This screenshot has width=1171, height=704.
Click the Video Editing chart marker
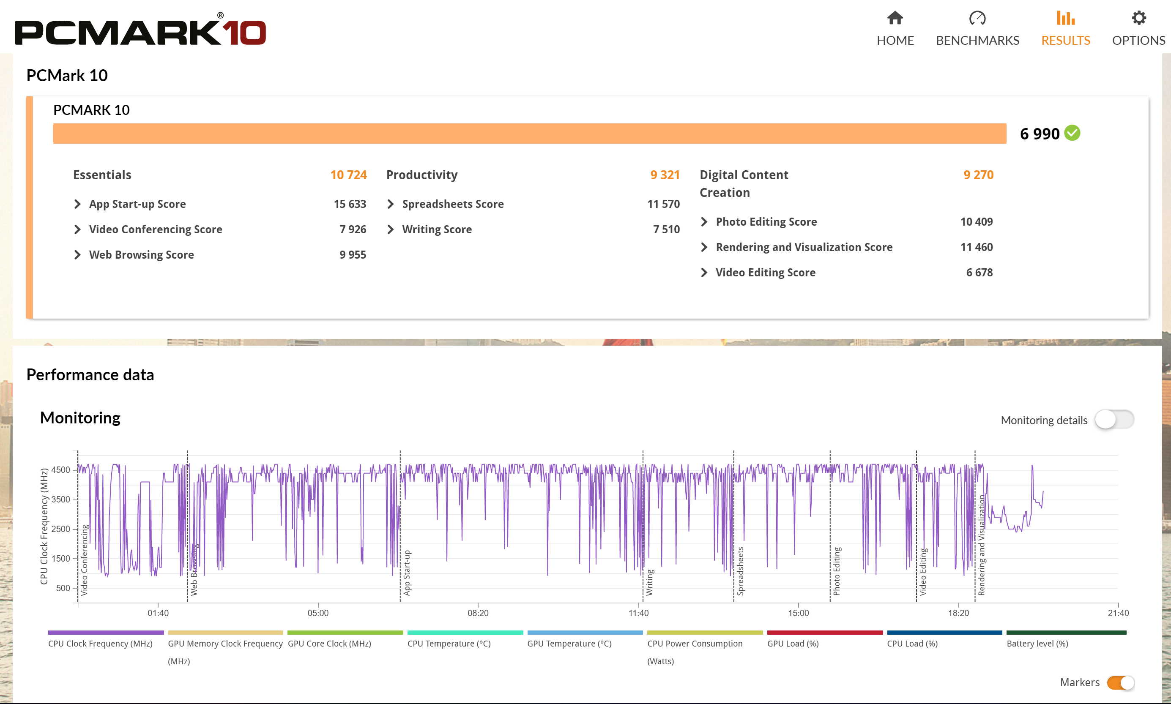pos(923,572)
